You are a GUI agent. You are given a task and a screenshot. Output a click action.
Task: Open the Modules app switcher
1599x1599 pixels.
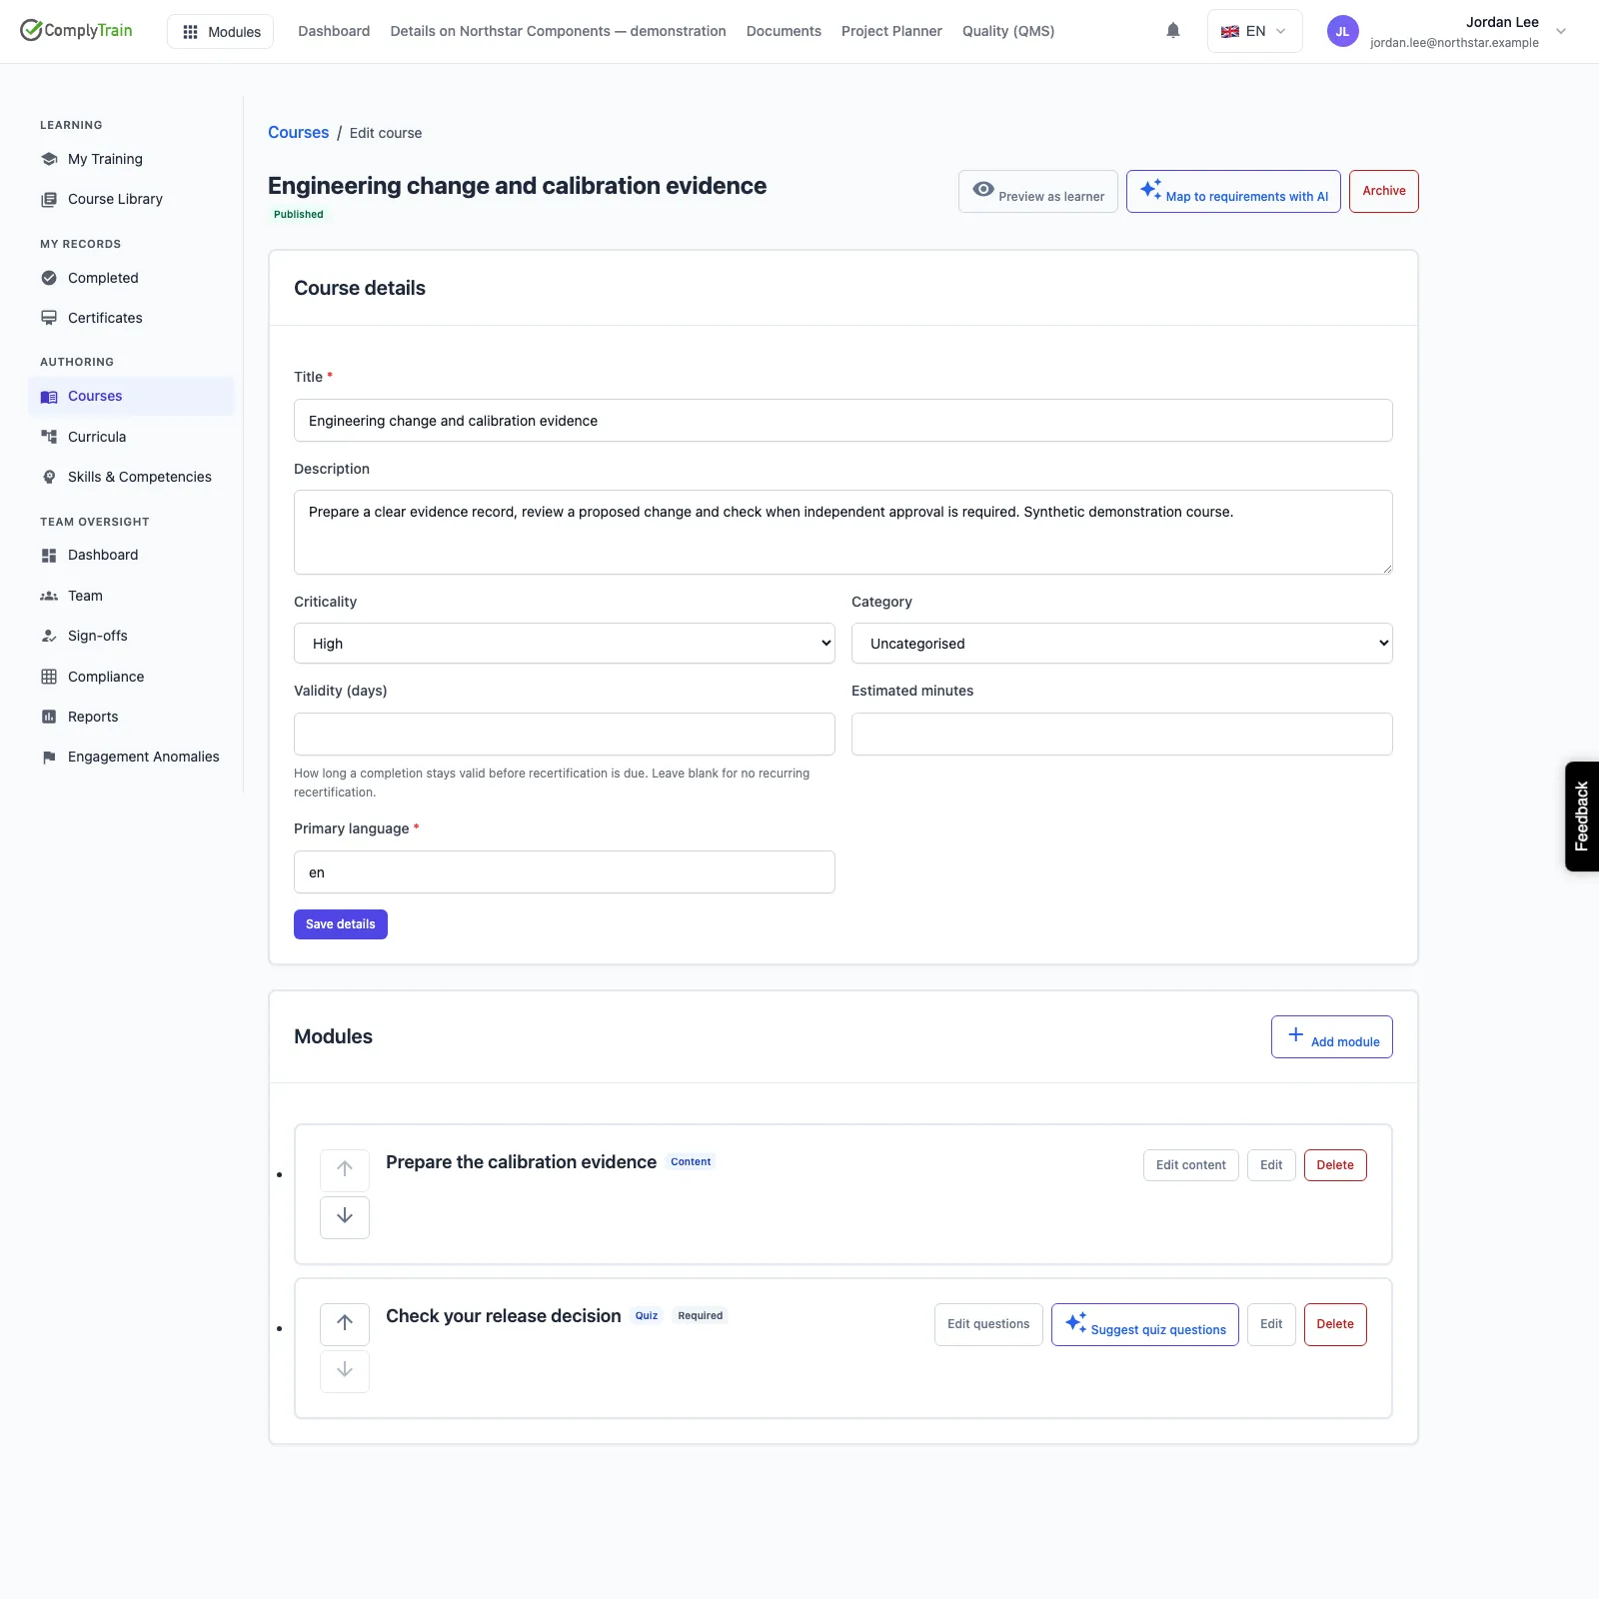(x=220, y=32)
